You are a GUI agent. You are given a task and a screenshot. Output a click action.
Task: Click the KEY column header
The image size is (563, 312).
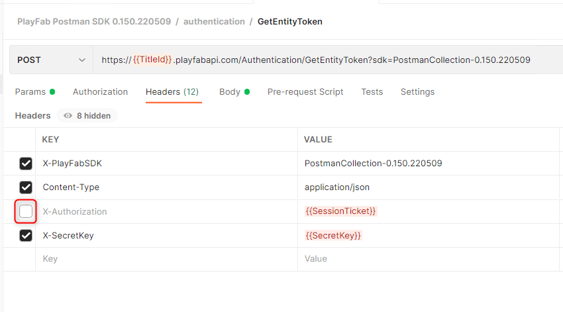pos(50,139)
